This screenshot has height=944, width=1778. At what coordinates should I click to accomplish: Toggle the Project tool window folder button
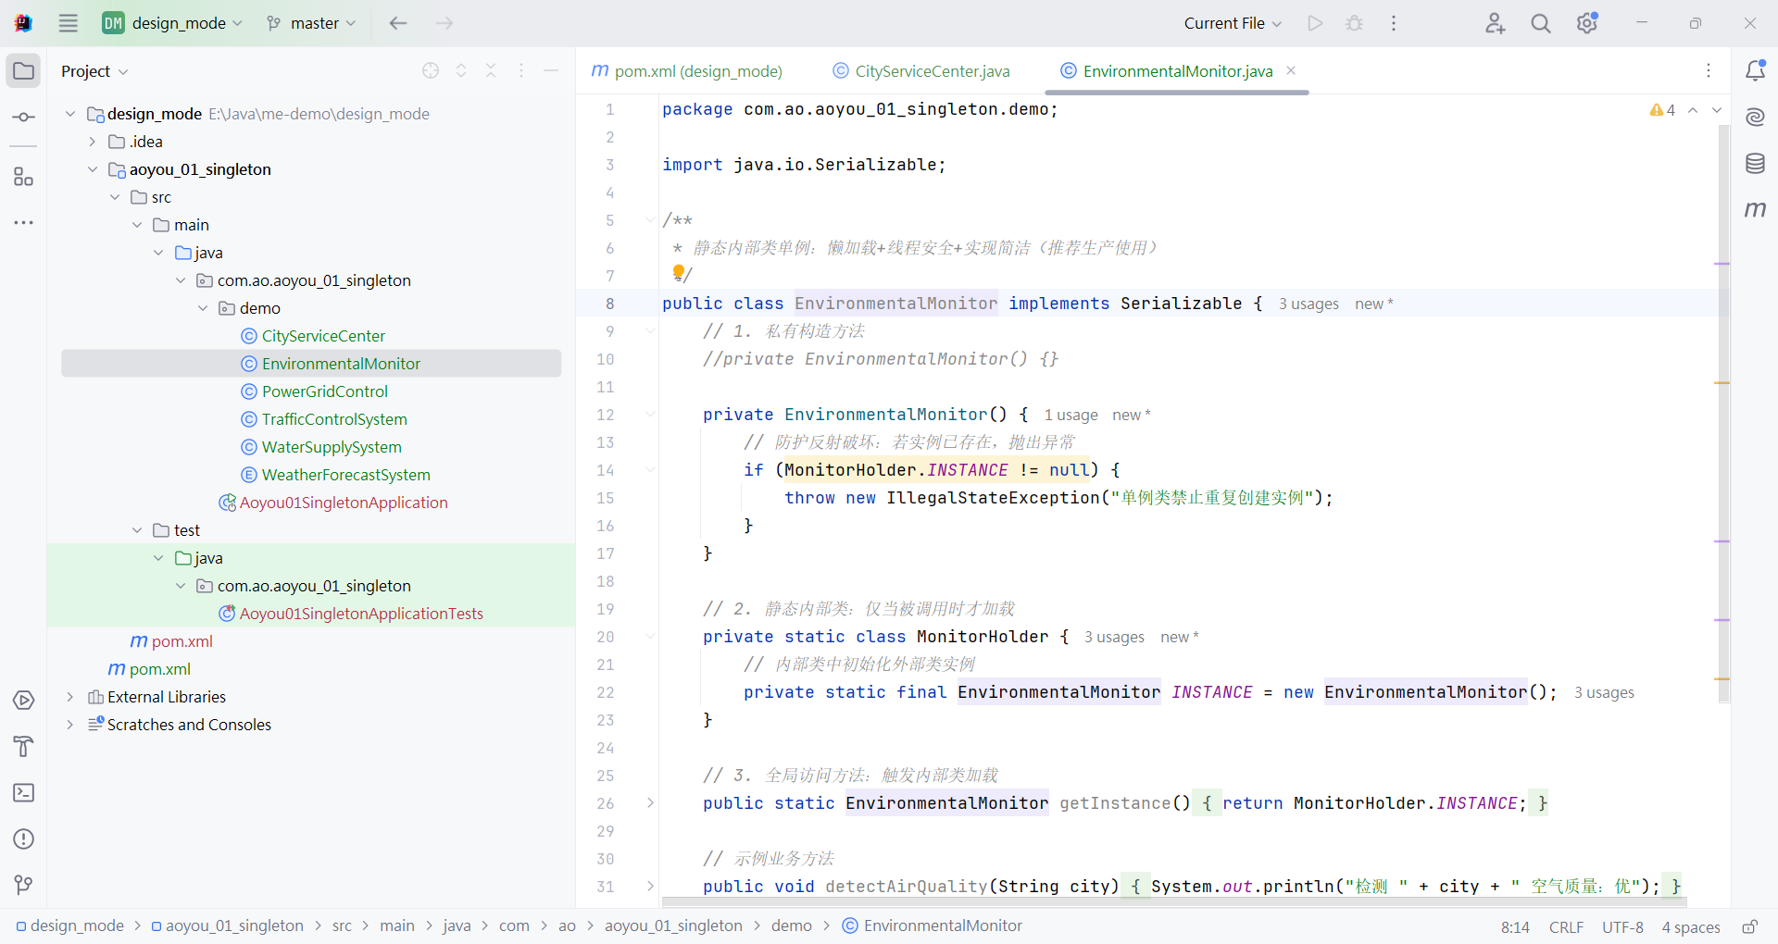coord(24,71)
